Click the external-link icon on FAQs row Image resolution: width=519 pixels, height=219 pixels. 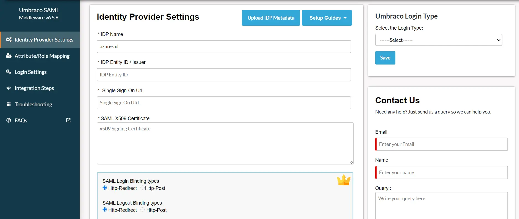[x=68, y=120]
